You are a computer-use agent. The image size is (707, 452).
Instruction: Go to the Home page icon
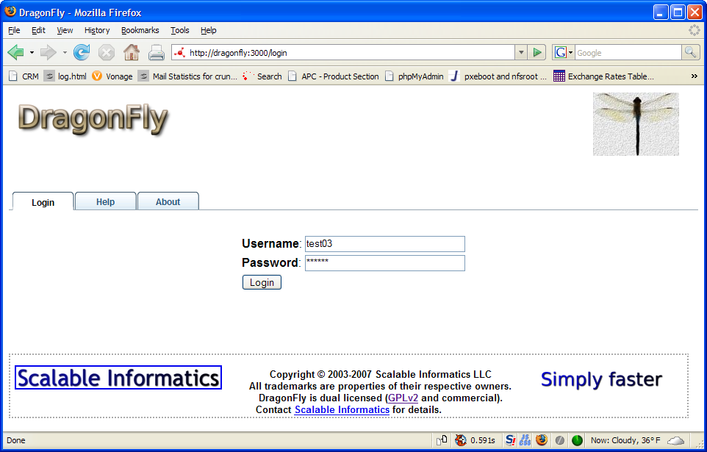tap(132, 53)
